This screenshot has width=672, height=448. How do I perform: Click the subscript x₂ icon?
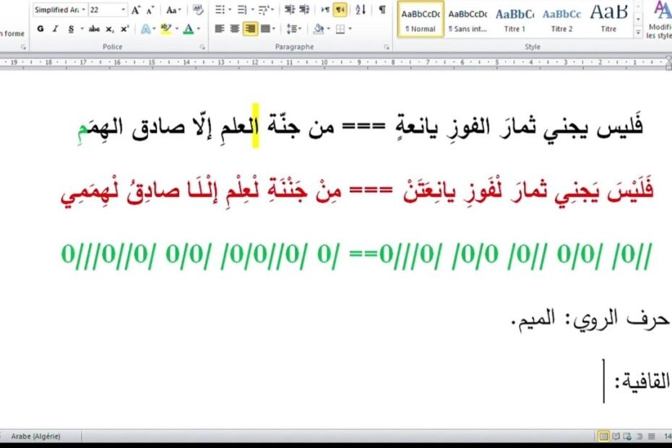coord(110,29)
